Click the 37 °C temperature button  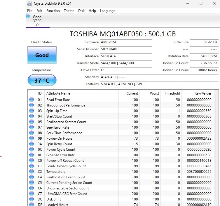42,80
